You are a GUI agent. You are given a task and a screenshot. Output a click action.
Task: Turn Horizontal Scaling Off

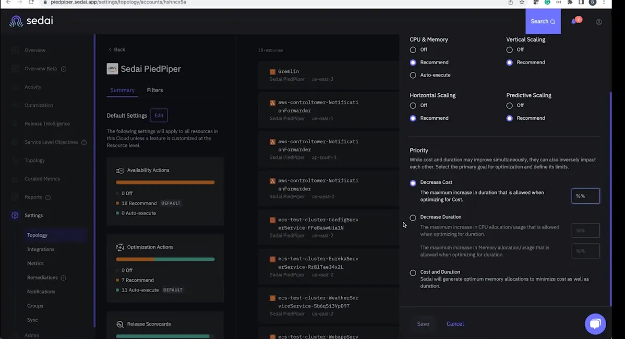click(413, 105)
